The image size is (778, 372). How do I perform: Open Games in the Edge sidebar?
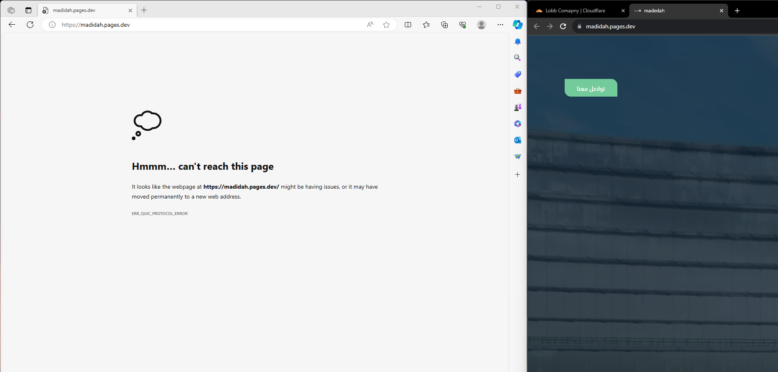(x=518, y=107)
